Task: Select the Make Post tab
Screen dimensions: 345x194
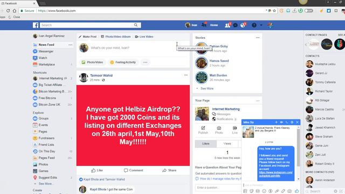Action: coord(87,37)
